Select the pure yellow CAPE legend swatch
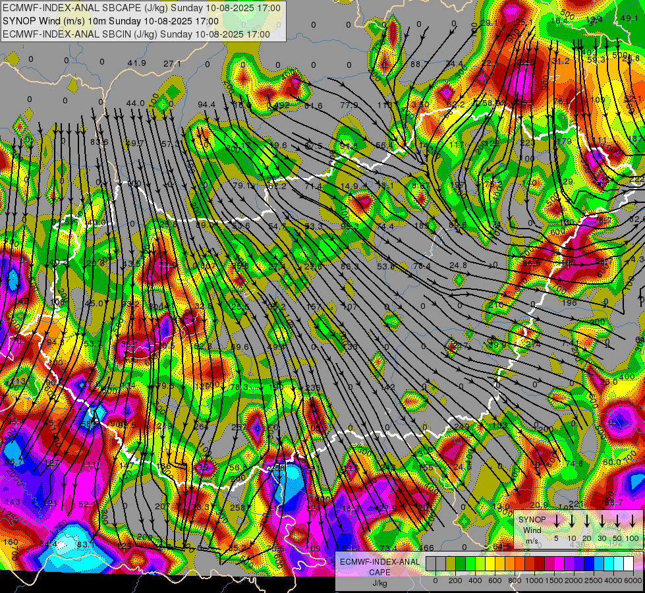Viewport: 645px width, 593px height. pyautogui.click(x=490, y=563)
